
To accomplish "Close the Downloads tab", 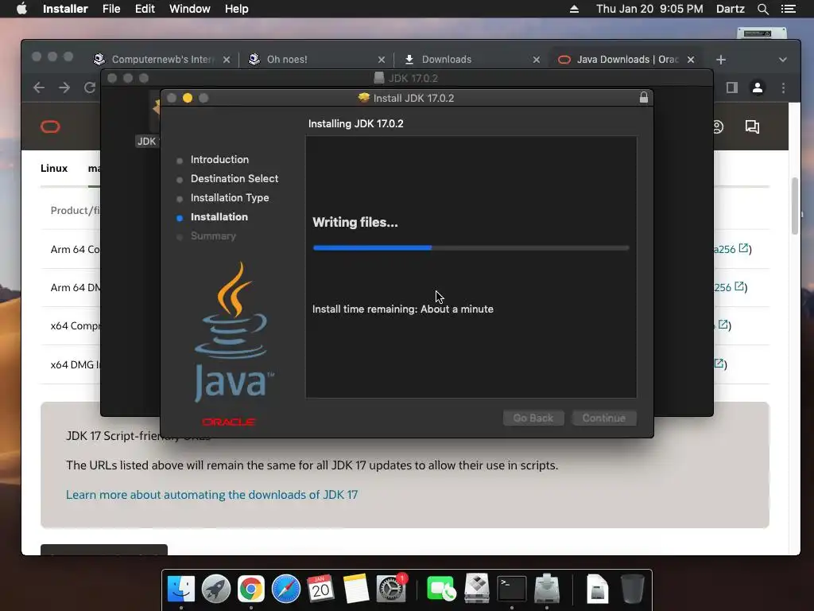I will (x=537, y=60).
